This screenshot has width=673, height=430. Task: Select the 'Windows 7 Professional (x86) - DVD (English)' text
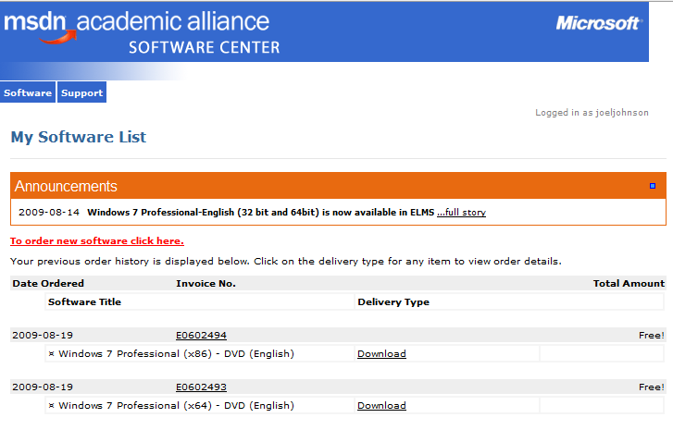(177, 353)
